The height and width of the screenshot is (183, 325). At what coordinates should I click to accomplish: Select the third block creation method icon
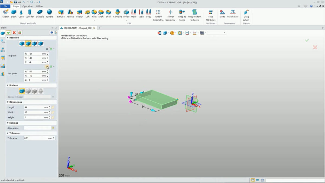point(34,43)
